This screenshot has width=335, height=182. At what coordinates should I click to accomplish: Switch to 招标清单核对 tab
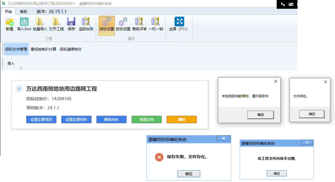click(x=70, y=49)
